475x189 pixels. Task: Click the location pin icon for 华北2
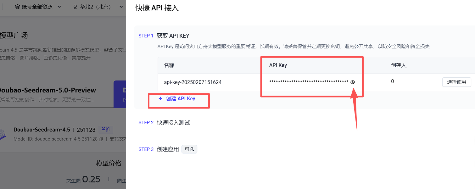pyautogui.click(x=75, y=7)
